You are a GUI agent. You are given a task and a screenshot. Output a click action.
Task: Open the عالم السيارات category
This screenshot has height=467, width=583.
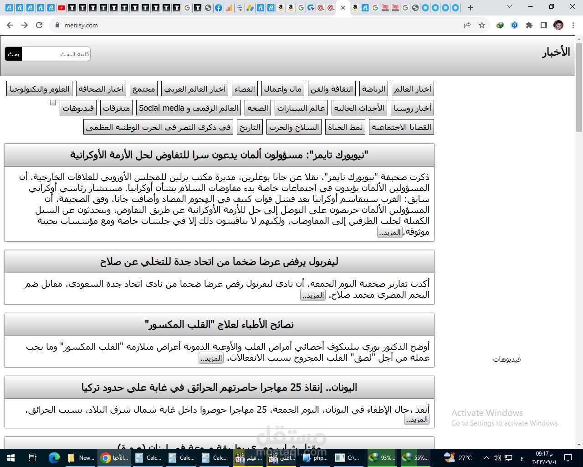click(301, 108)
